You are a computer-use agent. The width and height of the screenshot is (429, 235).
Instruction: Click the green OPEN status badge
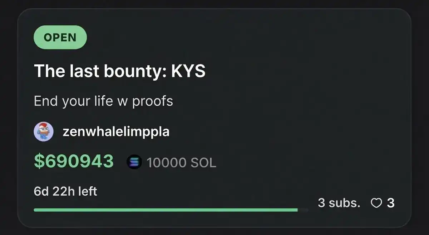(x=60, y=37)
